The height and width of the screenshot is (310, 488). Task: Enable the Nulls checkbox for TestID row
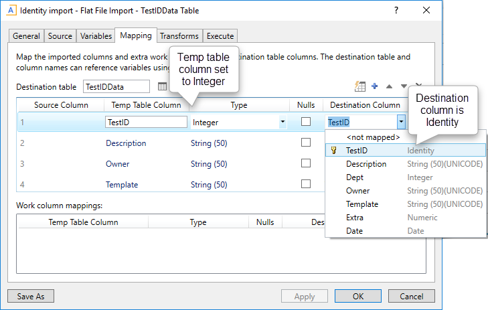pyautogui.click(x=305, y=122)
